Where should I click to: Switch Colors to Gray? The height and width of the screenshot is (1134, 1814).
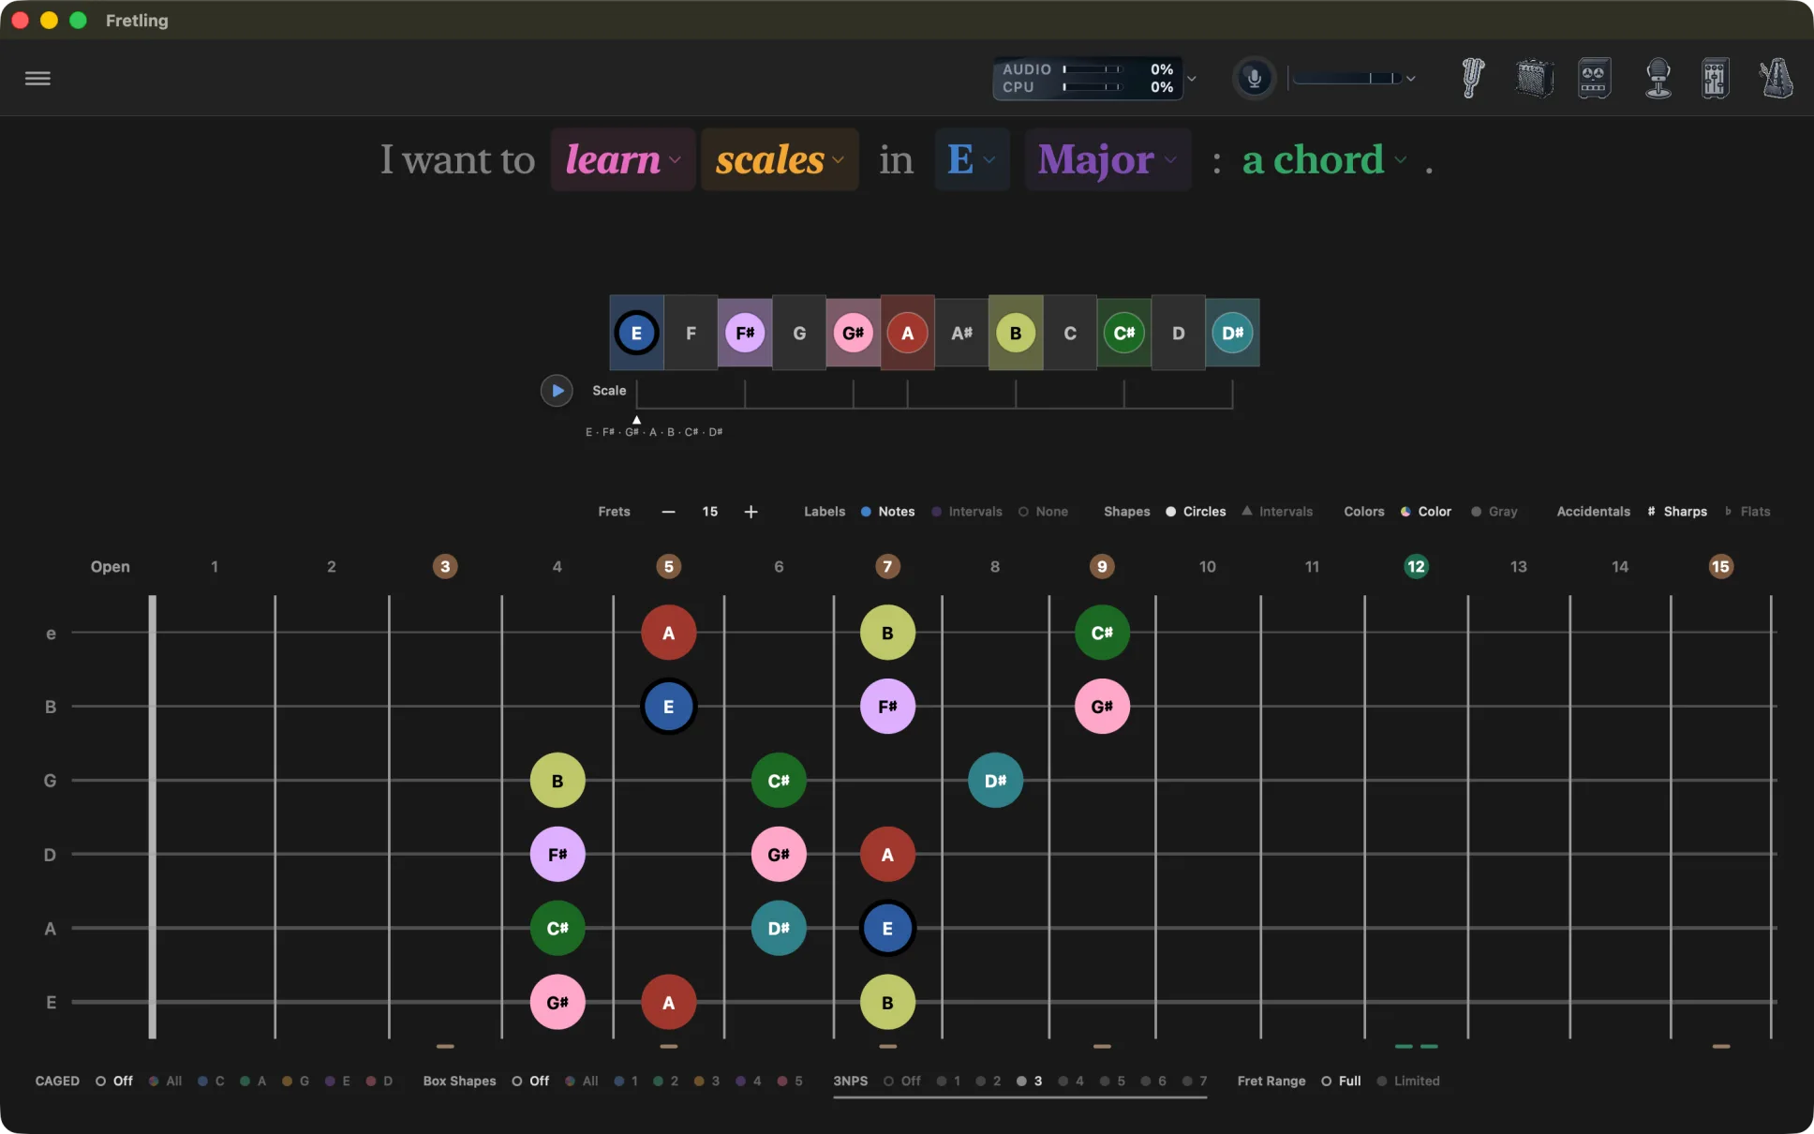coord(1494,512)
